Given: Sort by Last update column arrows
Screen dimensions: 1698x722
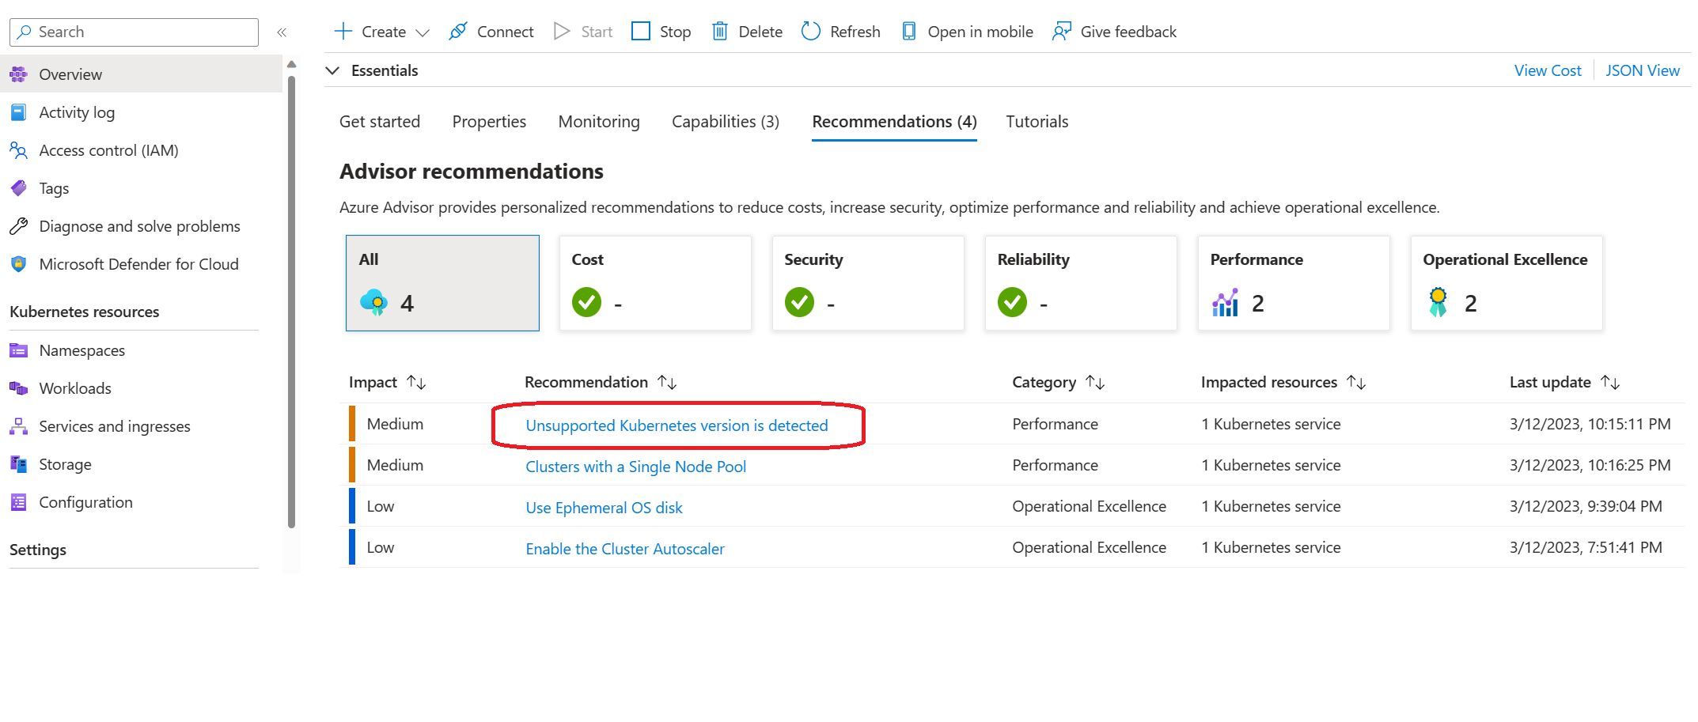Looking at the screenshot, I should point(1610,383).
